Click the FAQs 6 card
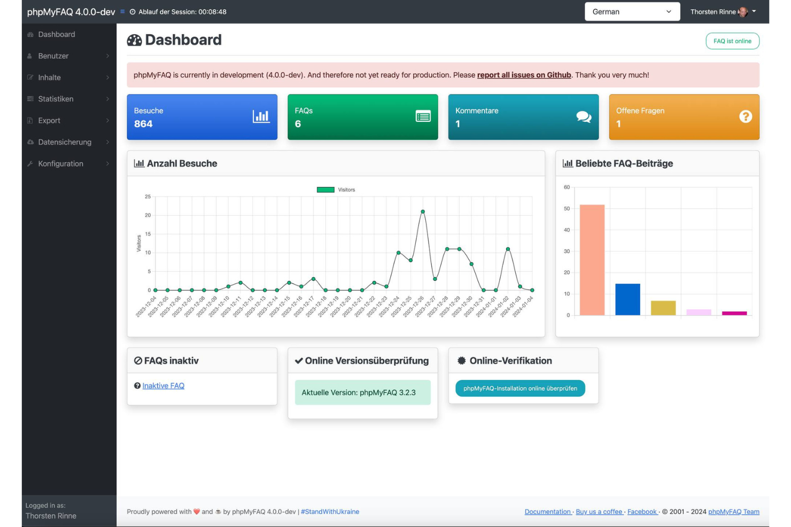The height and width of the screenshot is (527, 791). (x=363, y=117)
